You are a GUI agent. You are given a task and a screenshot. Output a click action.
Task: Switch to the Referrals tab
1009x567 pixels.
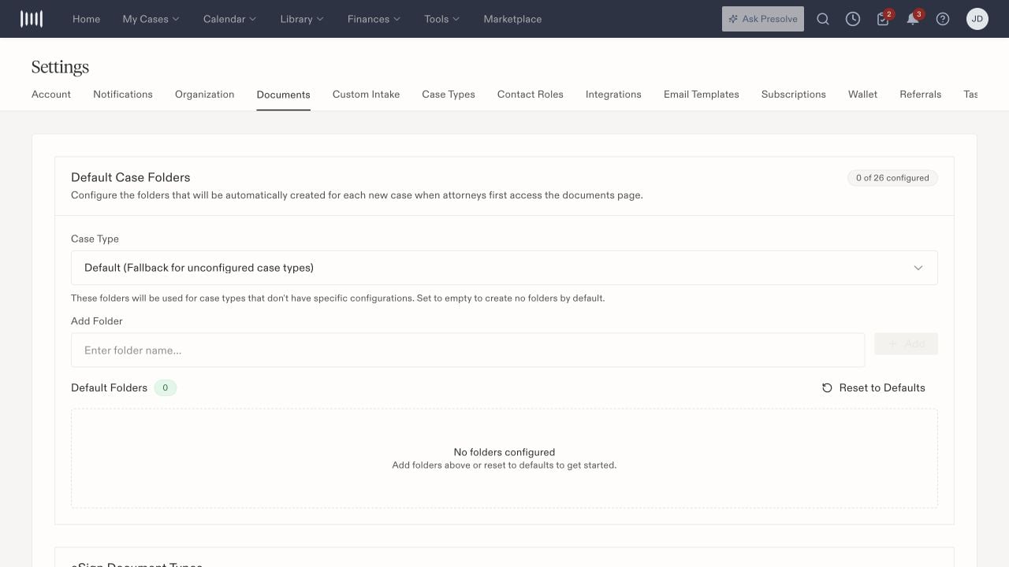921,94
